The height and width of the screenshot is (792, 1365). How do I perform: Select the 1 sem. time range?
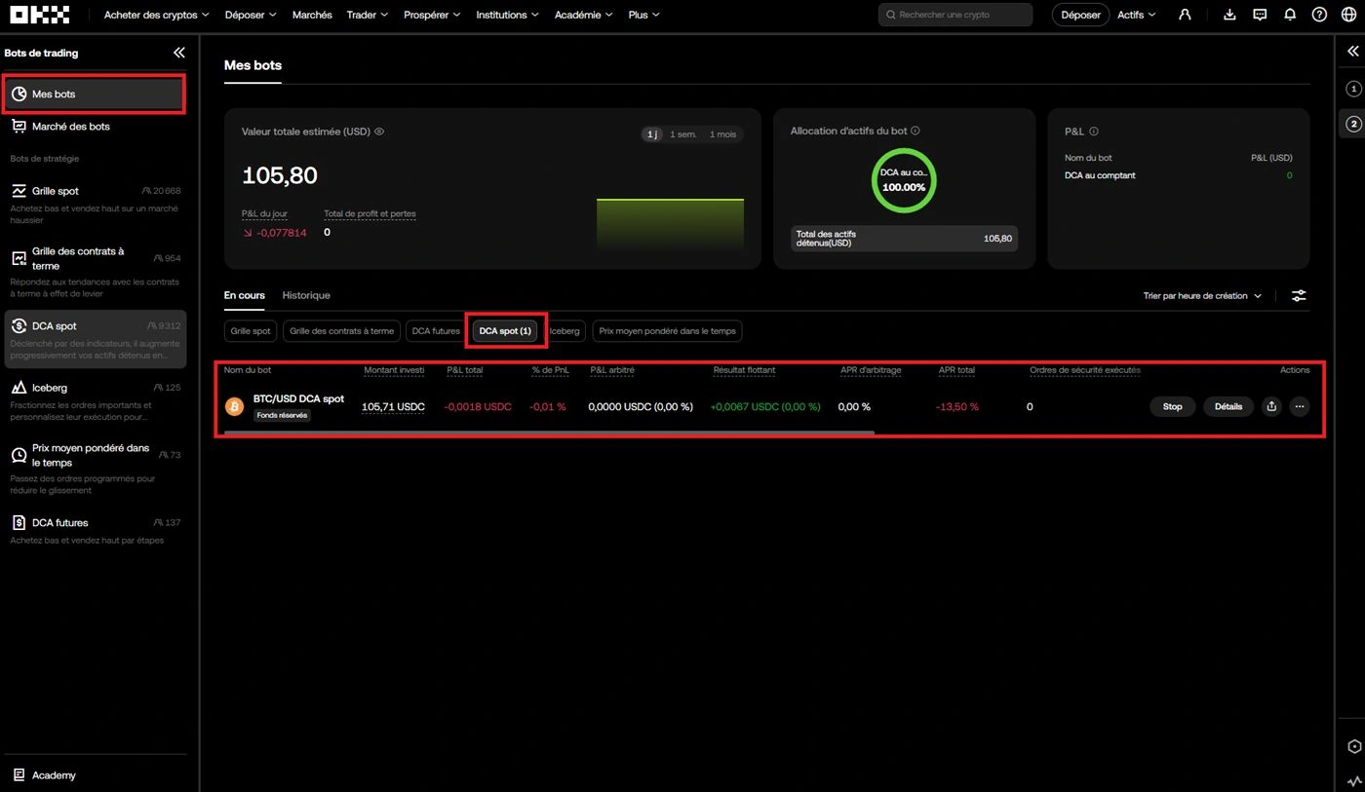tap(682, 134)
